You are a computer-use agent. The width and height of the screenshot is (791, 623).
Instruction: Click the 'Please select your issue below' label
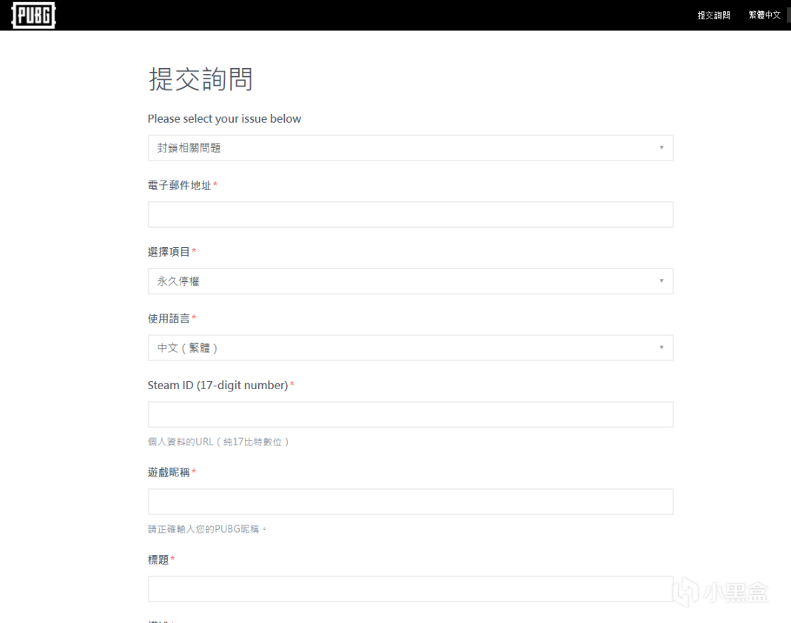224,118
